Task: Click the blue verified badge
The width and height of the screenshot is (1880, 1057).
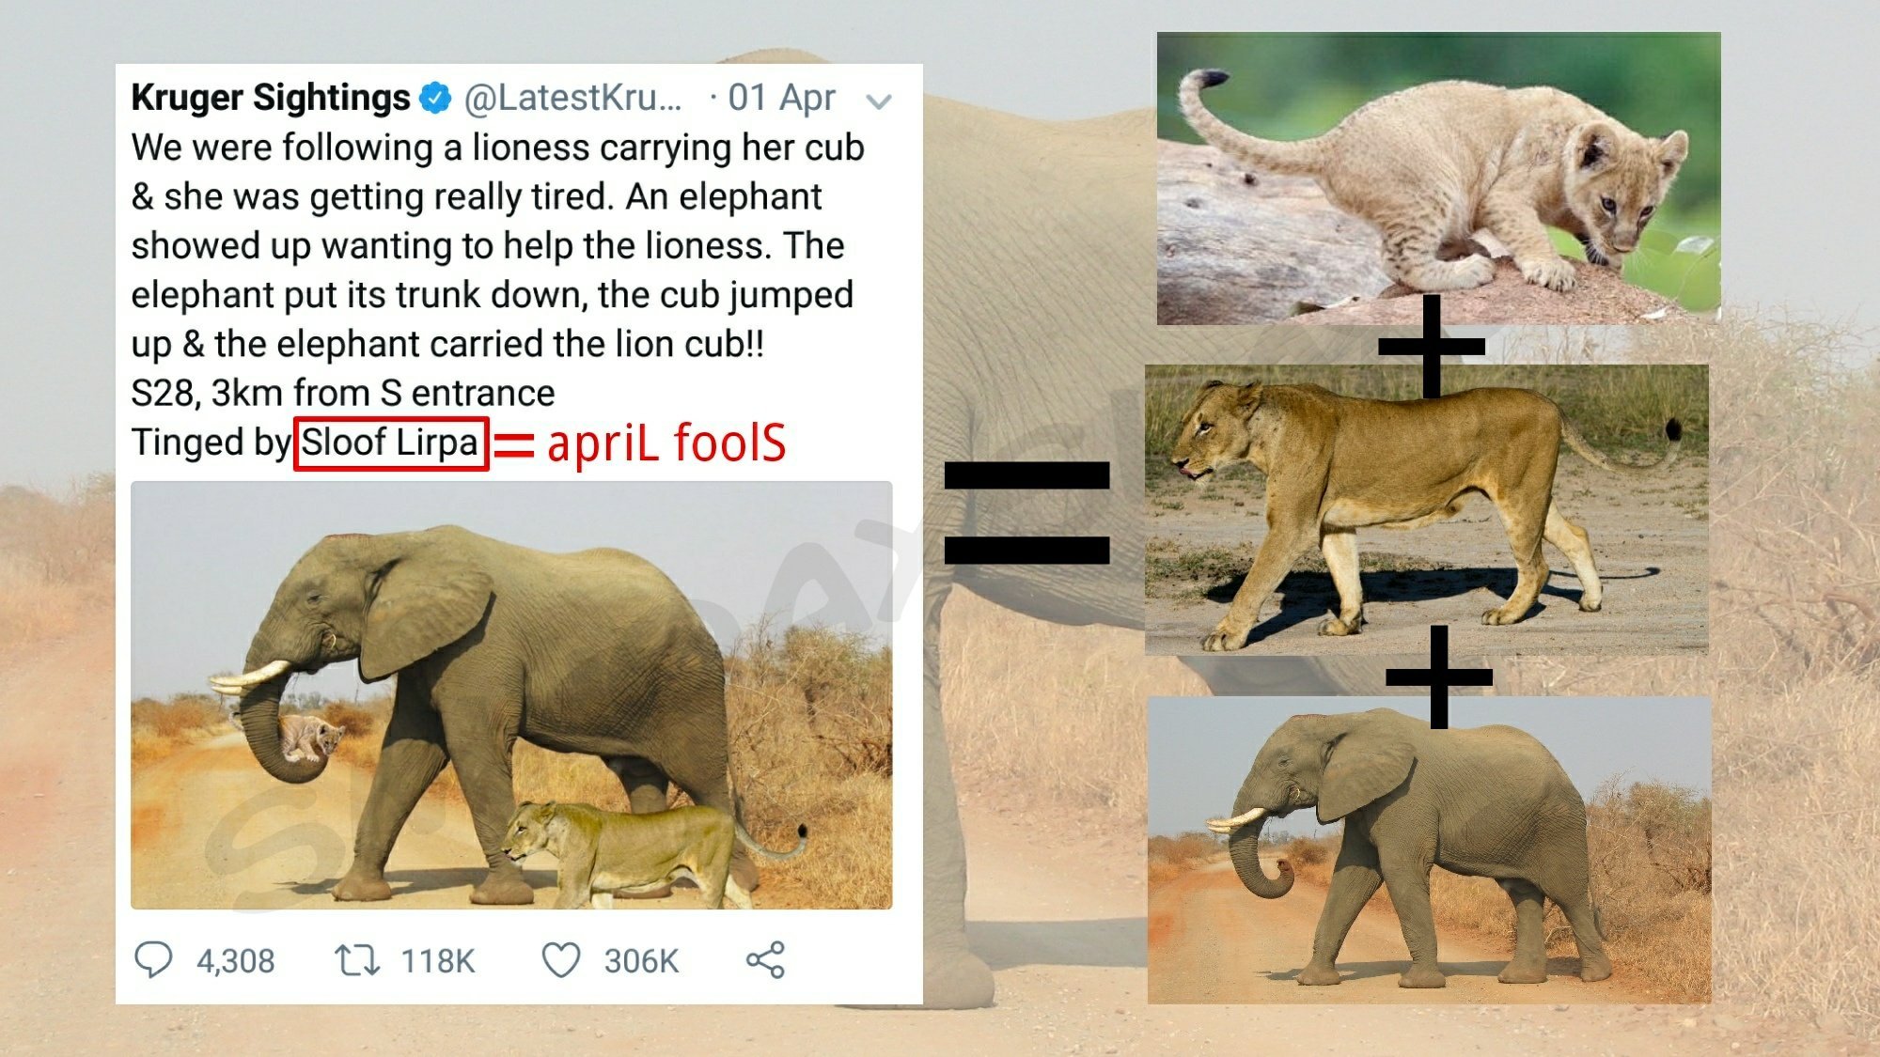Action: (435, 97)
